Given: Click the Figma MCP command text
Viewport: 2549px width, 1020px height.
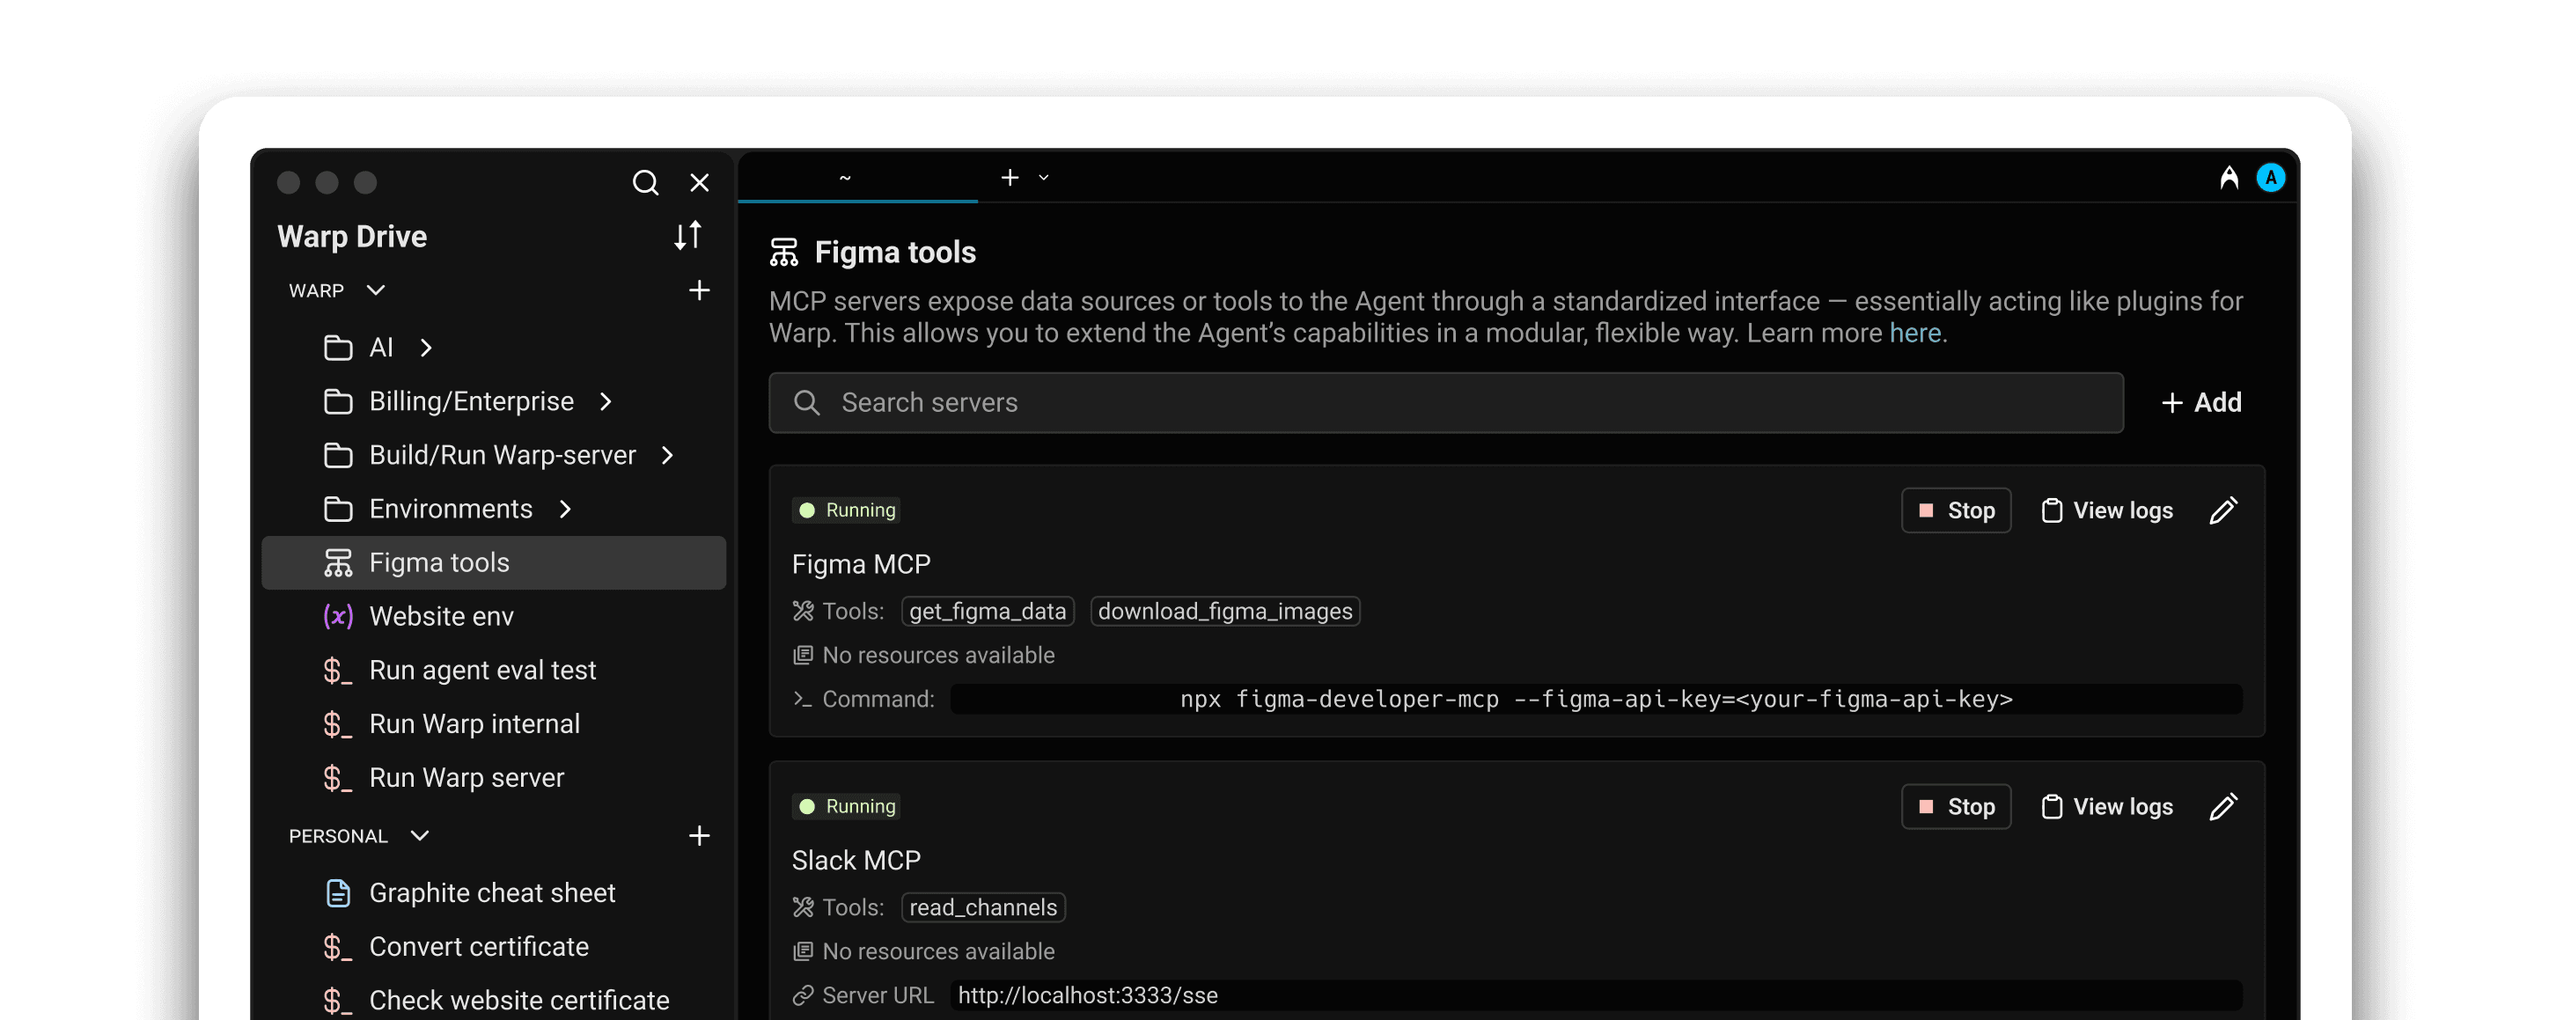Looking at the screenshot, I should (x=1595, y=699).
